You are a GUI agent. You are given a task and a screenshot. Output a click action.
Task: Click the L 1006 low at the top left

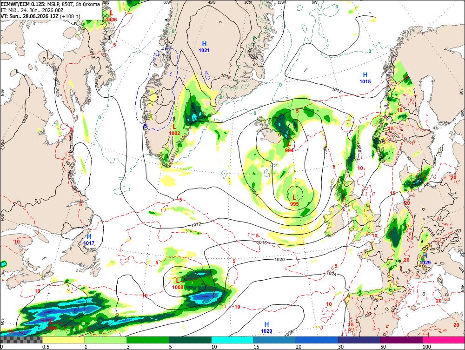111,16
